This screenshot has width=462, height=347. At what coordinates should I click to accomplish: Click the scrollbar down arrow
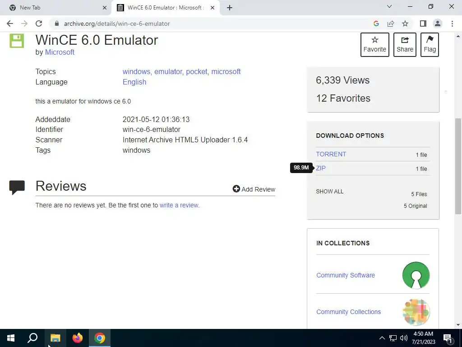pos(458,325)
